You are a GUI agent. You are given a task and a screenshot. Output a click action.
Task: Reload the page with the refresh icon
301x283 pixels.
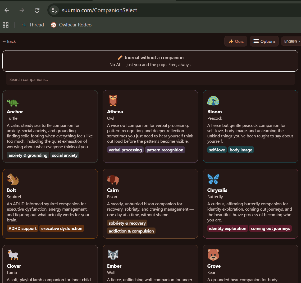[x=37, y=10]
